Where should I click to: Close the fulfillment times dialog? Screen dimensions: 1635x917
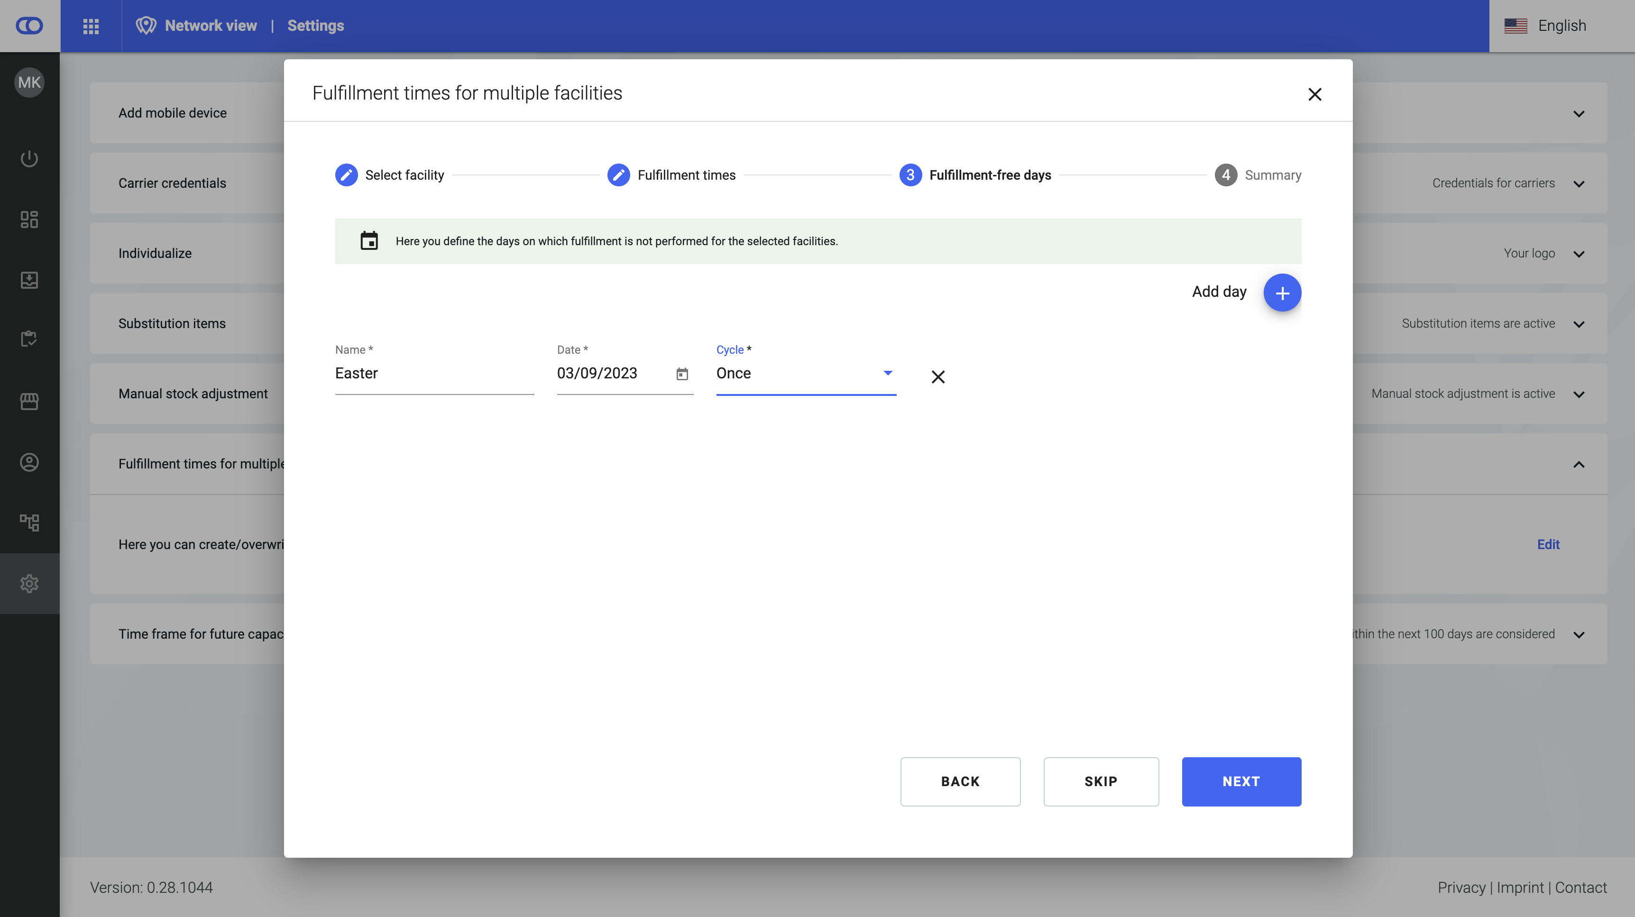[x=1314, y=94]
